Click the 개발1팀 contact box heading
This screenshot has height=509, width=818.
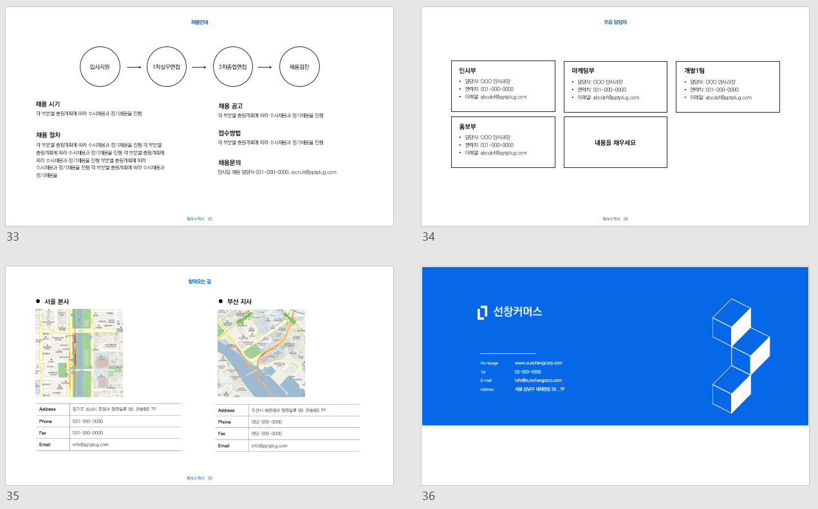(x=694, y=71)
